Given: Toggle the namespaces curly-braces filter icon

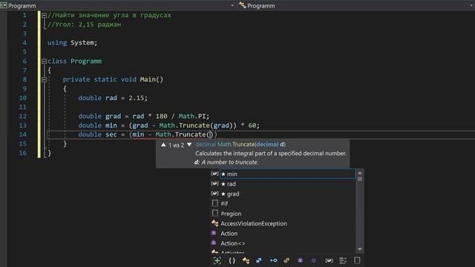Looking at the screenshot, I should click(x=232, y=260).
